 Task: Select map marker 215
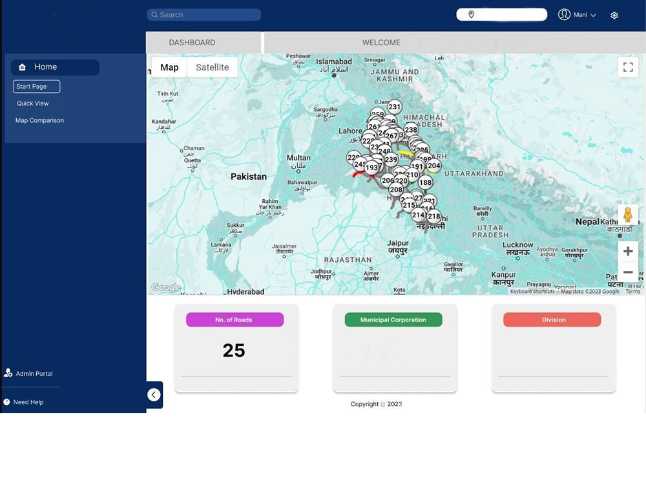(x=409, y=205)
